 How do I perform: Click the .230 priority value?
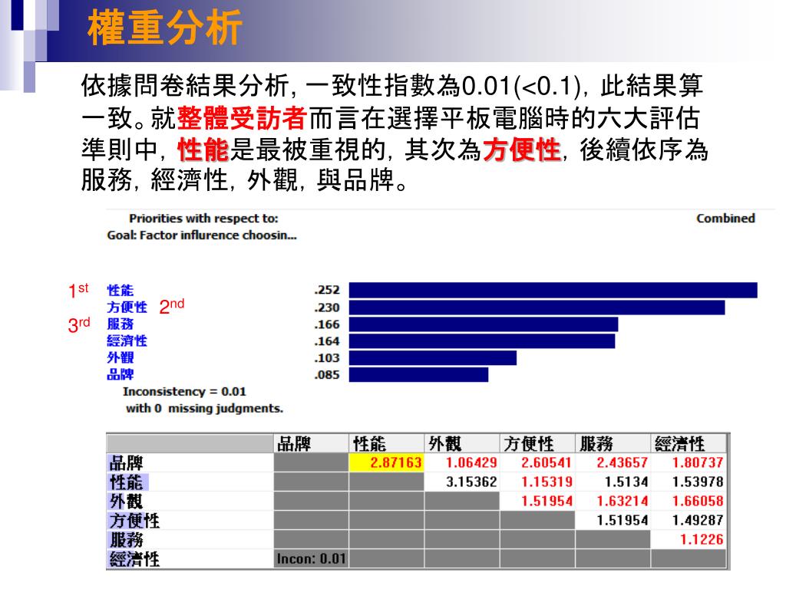click(327, 308)
